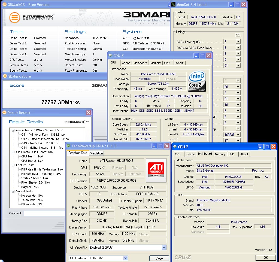Select the Fill Rate (Single-Texturing) row
Screen dimensions: 279x262
coord(42,169)
